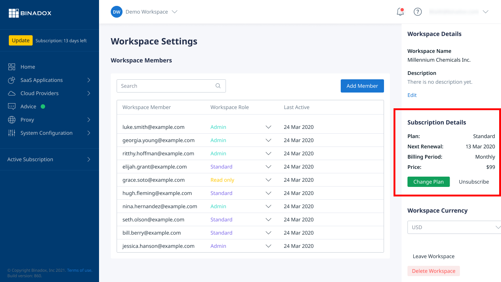This screenshot has width=501, height=282.
Task: Click elijah.grant@example.com Standard role label
Action: tap(222, 167)
